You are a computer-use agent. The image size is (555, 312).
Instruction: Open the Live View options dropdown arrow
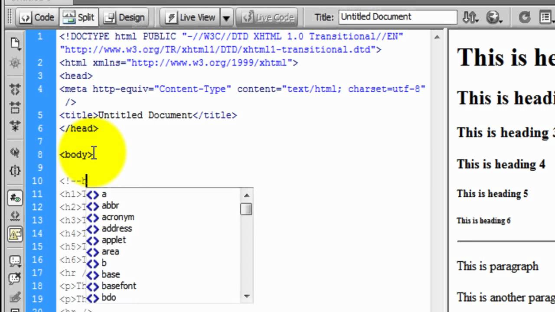[226, 18]
